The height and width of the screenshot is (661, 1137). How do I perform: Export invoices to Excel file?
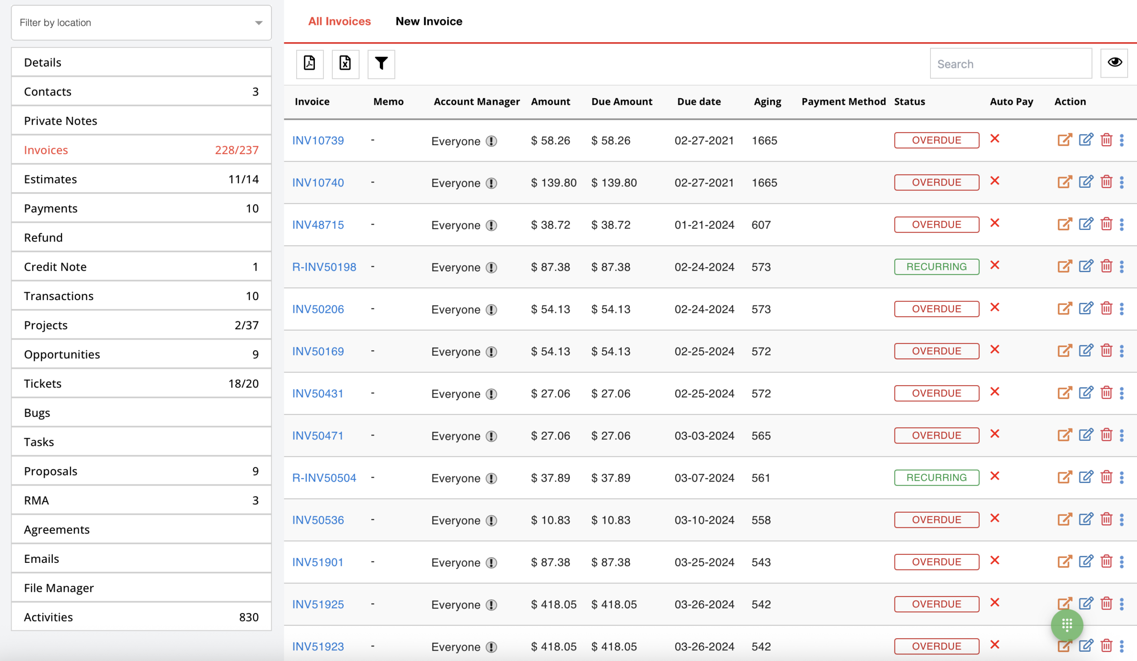345,63
